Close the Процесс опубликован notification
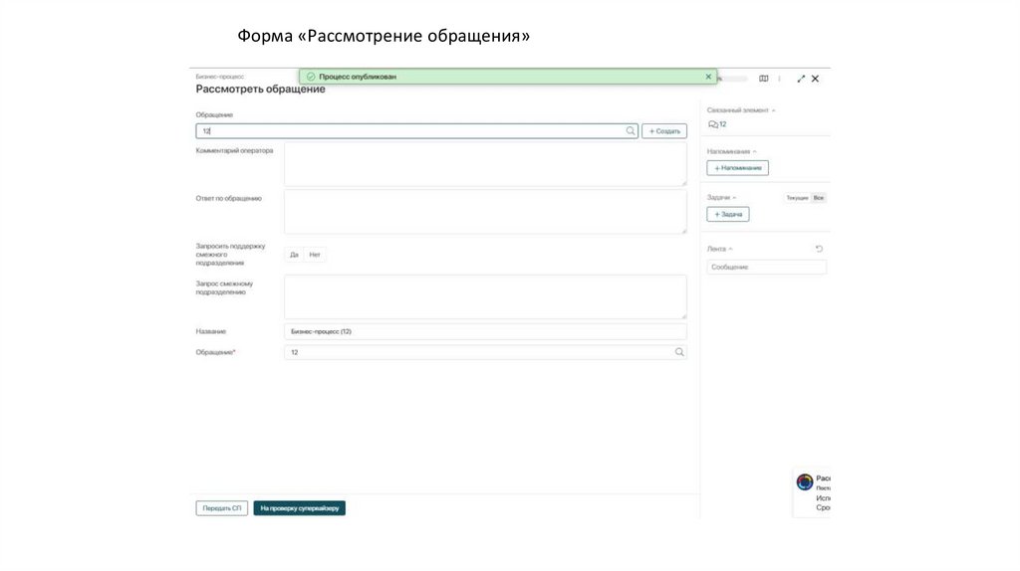Screen dimensions: 1020x571 pos(708,77)
